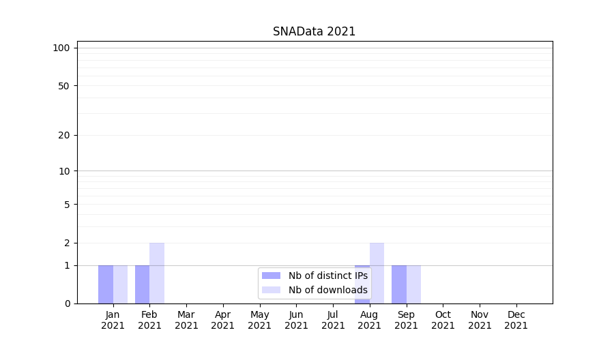Click the January downloads bar
Viewport: 614px width, 341px height.
120,284
